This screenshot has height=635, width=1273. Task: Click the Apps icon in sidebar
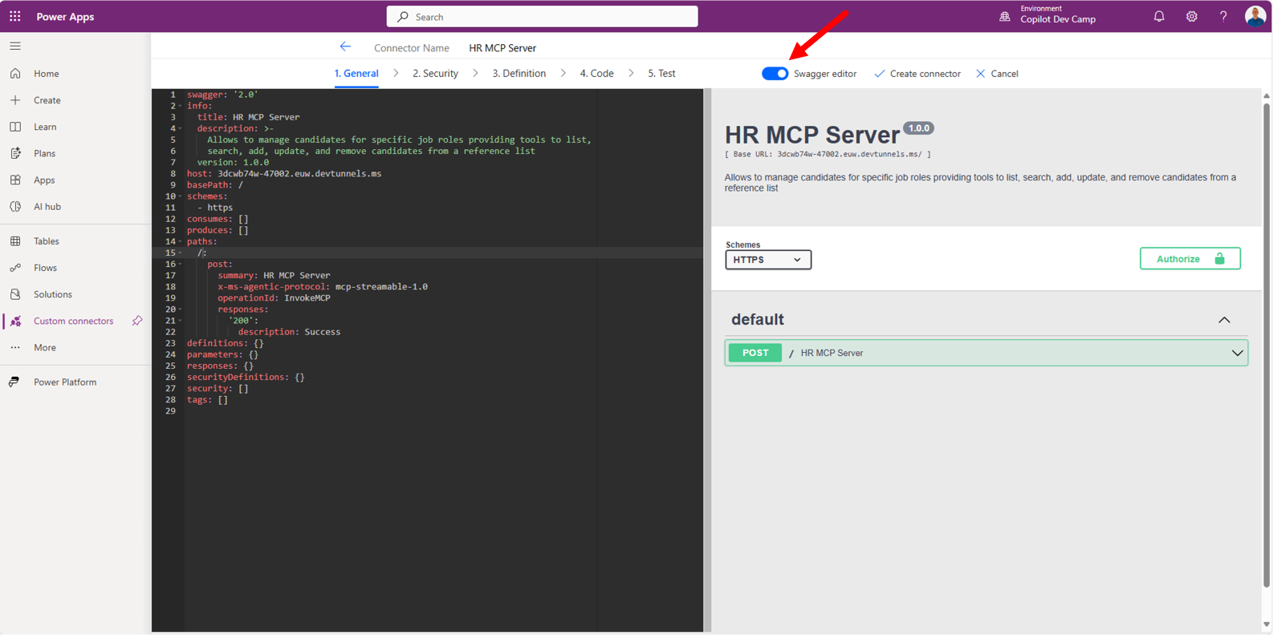[x=15, y=180]
